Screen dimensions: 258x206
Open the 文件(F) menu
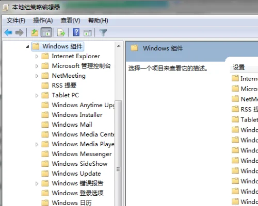[x=16, y=21]
